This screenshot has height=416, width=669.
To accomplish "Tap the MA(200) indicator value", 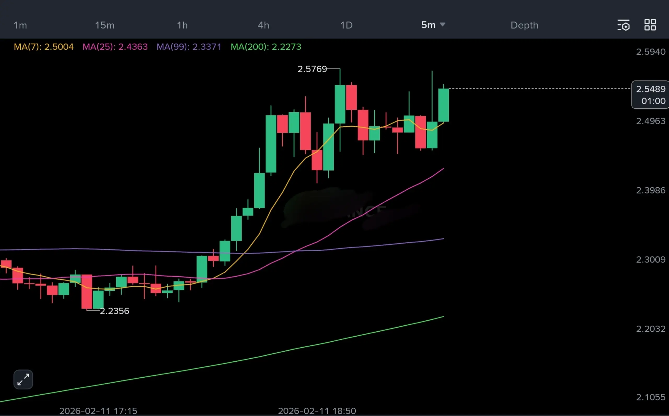I will (x=286, y=47).
